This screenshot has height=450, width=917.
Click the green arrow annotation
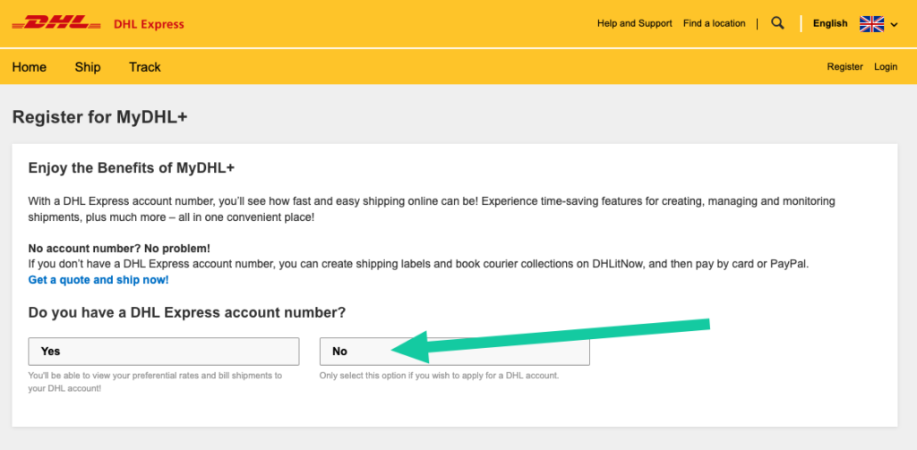point(550,341)
